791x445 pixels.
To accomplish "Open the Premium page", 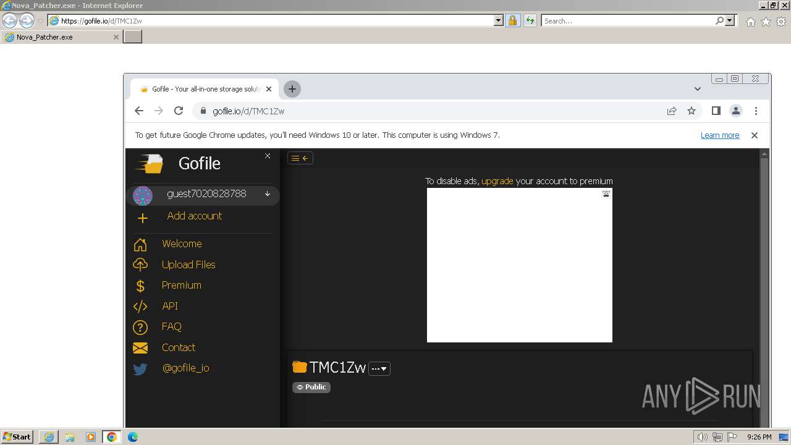I will [181, 285].
